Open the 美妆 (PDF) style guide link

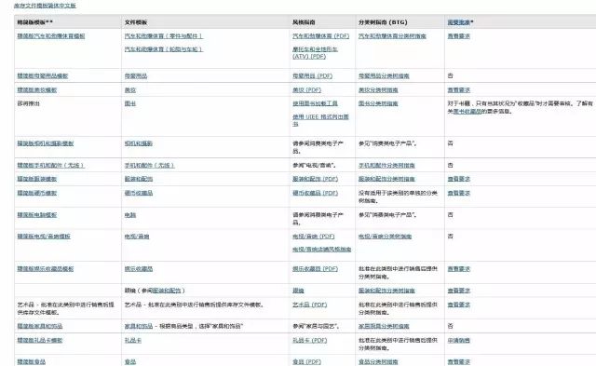click(x=306, y=90)
